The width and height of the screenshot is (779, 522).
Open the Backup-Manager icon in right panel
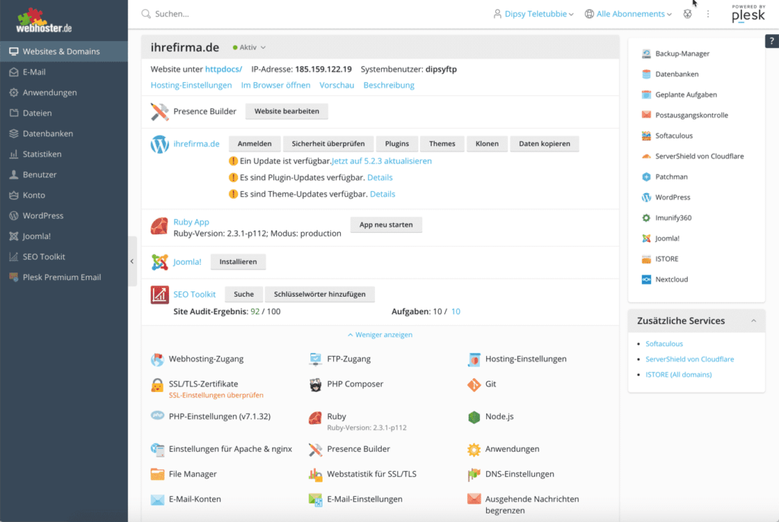pyautogui.click(x=647, y=54)
